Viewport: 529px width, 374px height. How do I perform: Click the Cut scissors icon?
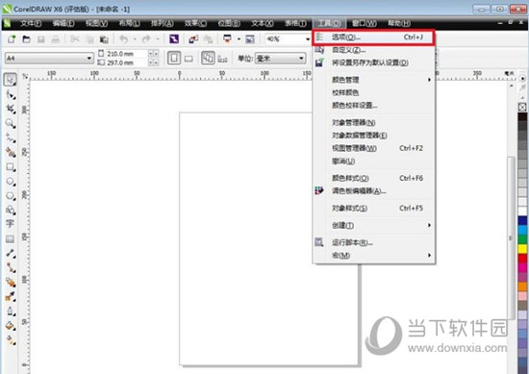tap(75, 39)
